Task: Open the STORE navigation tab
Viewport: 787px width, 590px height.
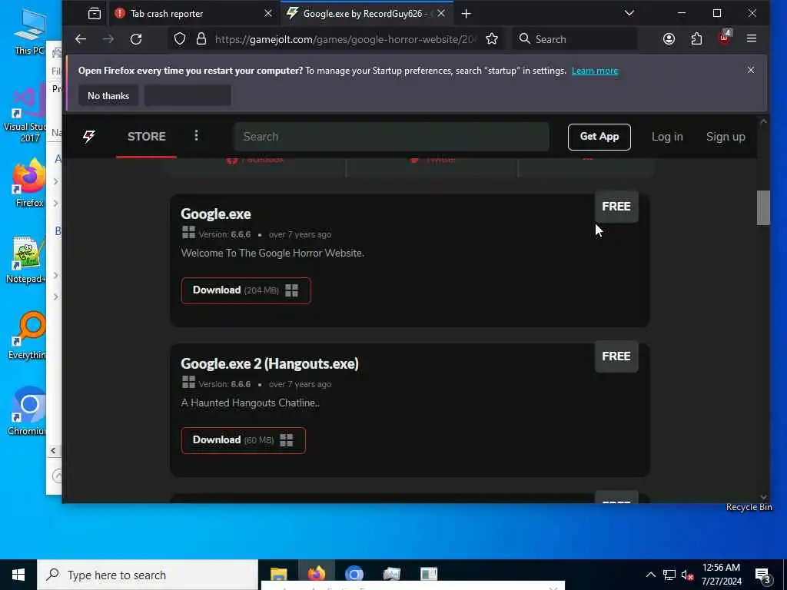Action: click(146, 137)
